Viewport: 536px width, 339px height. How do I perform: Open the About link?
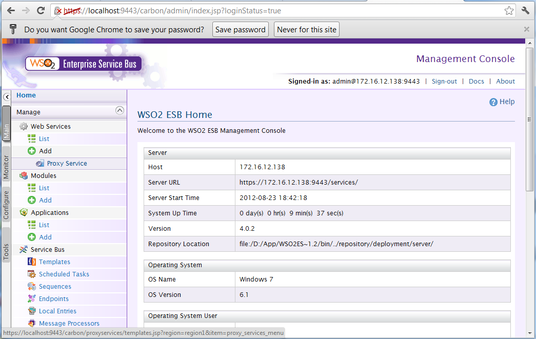click(505, 82)
